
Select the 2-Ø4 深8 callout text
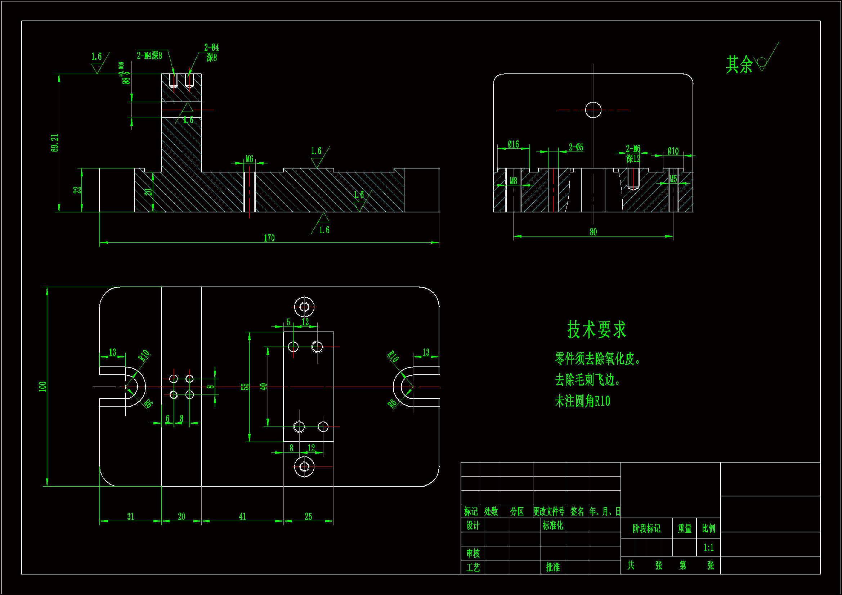point(212,53)
